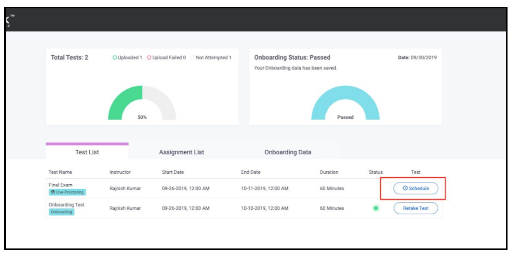The width and height of the screenshot is (514, 254).
Task: Click the 10-10-2019, 12:00 AM end date
Action: 265,208
